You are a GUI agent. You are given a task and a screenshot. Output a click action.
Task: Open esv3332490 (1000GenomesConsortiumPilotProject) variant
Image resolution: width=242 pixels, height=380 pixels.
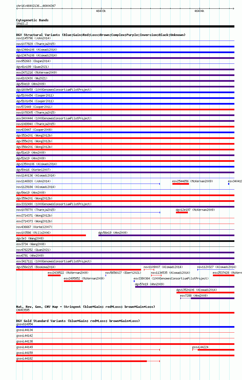[54, 204]
